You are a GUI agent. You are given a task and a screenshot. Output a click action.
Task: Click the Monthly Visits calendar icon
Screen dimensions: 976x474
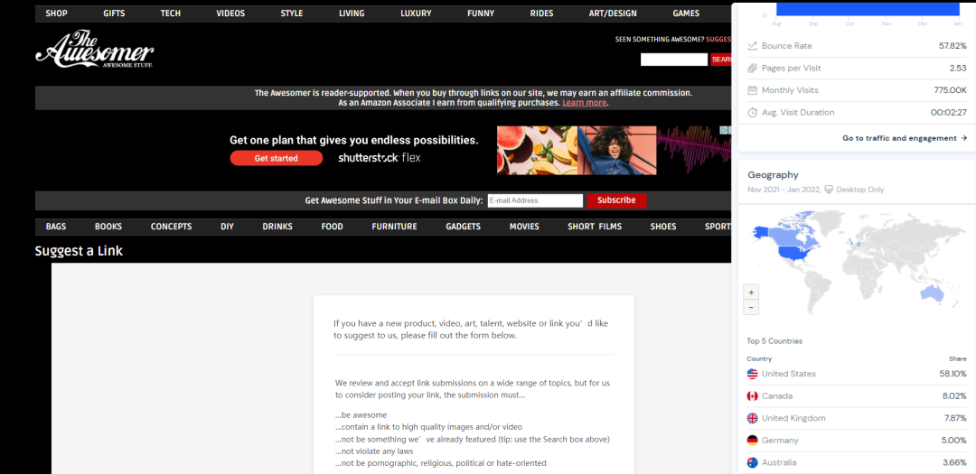click(753, 91)
